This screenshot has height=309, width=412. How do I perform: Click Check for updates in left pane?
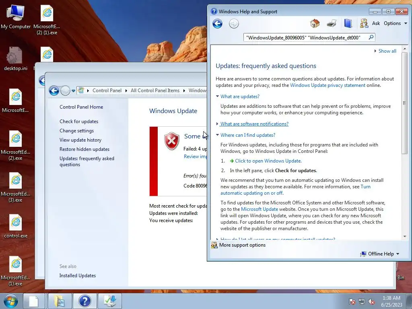click(79, 122)
